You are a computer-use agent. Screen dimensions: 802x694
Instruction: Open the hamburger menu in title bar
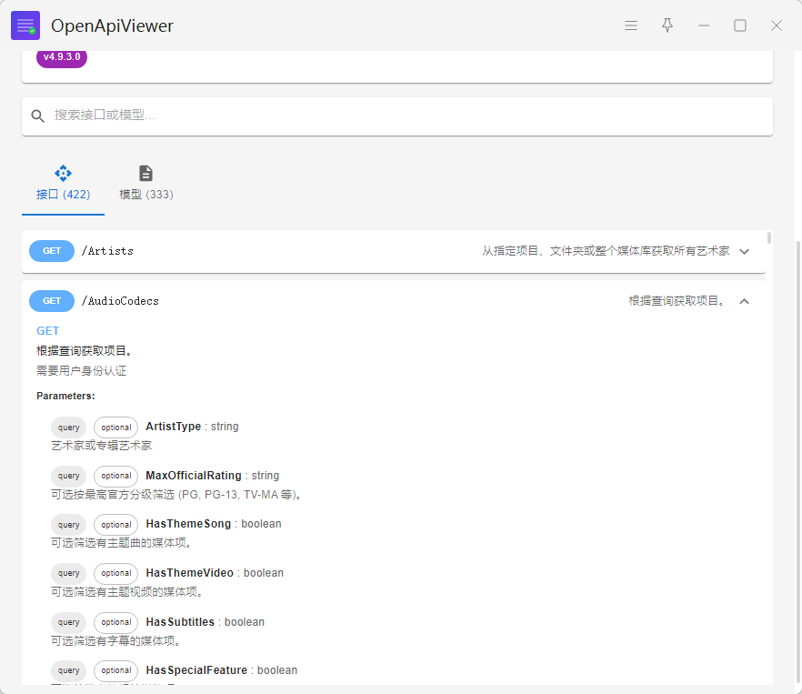[x=631, y=25]
